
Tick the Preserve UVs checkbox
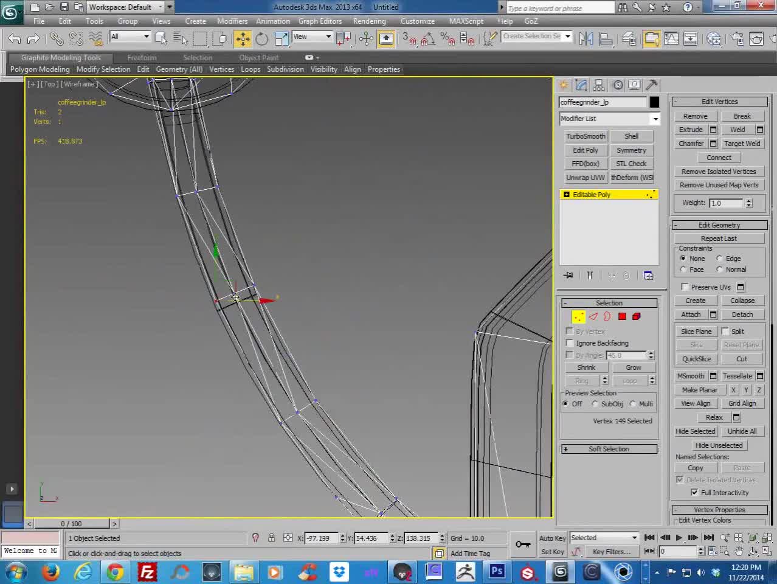[685, 287]
